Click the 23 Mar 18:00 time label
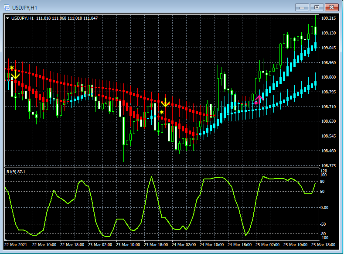The image size is (344, 254). click(x=156, y=244)
